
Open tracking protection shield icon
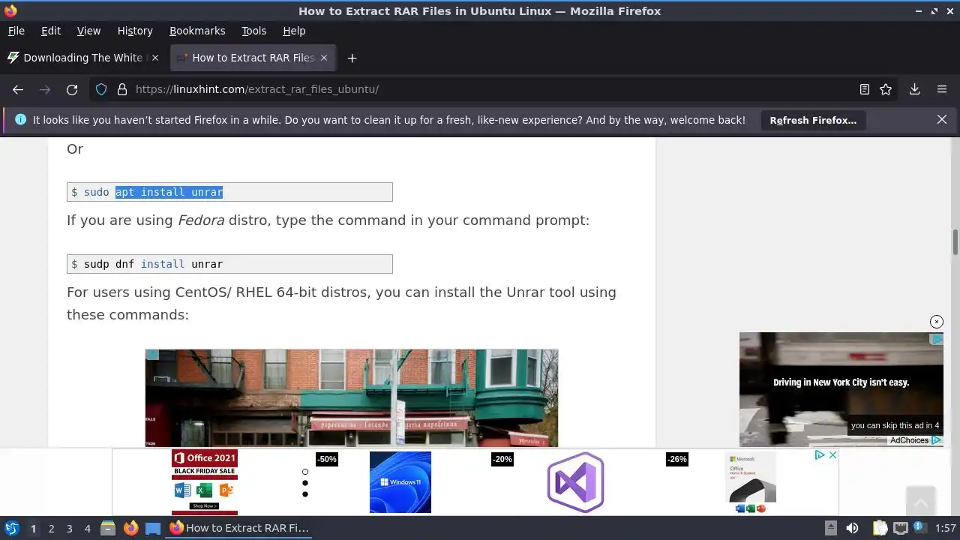pyautogui.click(x=101, y=89)
